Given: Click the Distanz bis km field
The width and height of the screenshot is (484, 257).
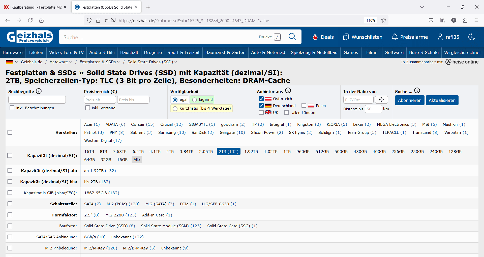Looking at the screenshot, I should click(373, 109).
